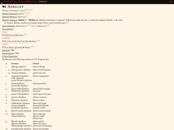Click the red Tree subheading

click(x=5, y=32)
